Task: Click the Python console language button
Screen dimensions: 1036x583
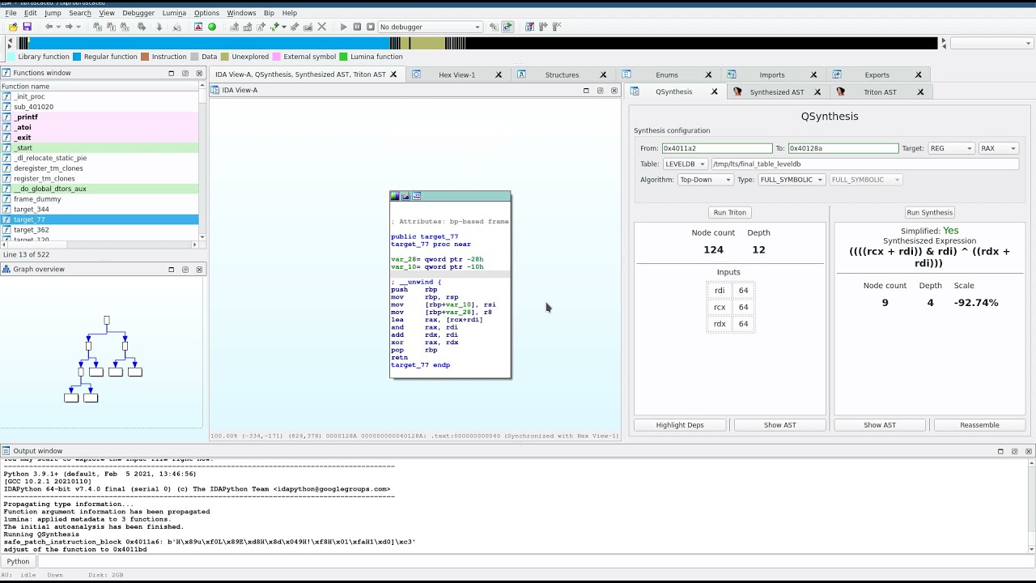Action: coord(18,561)
